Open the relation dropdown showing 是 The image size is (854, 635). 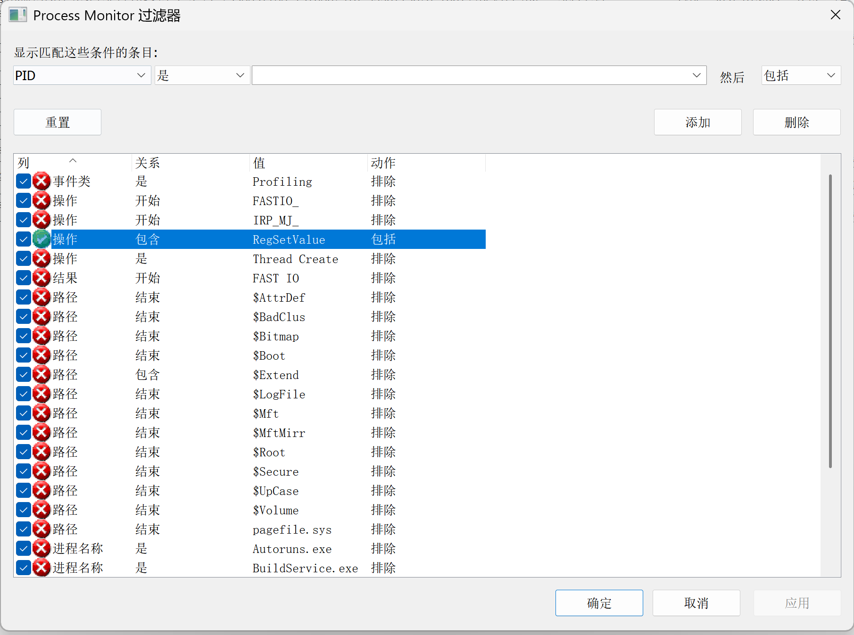coord(202,75)
